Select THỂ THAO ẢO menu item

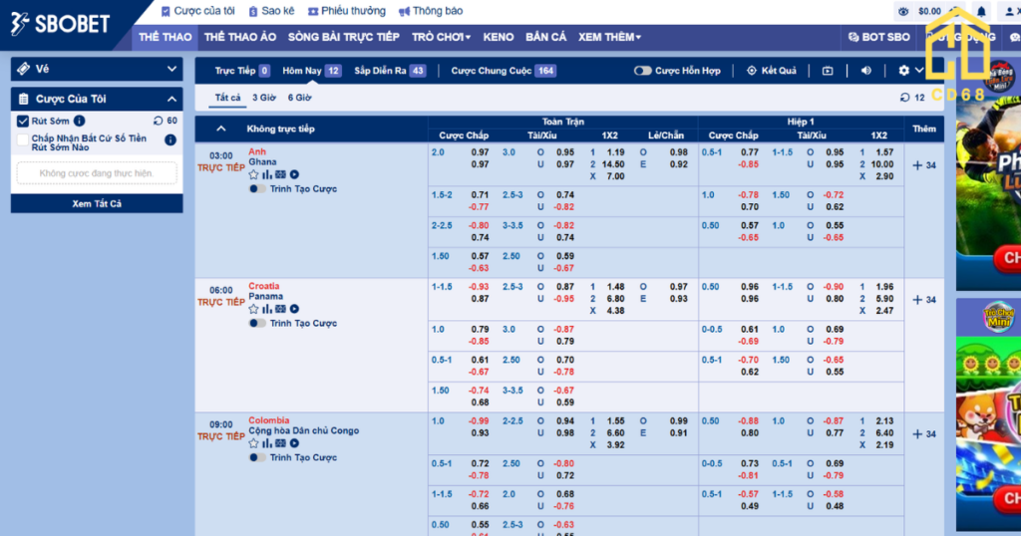[x=240, y=37]
